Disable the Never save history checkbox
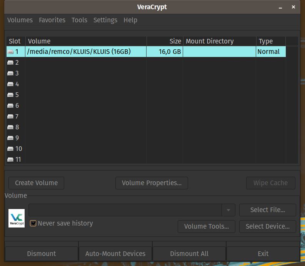This screenshot has height=266, width=305. (33, 223)
